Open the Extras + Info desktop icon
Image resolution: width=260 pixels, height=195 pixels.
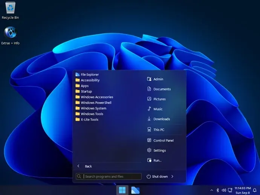(x=10, y=35)
